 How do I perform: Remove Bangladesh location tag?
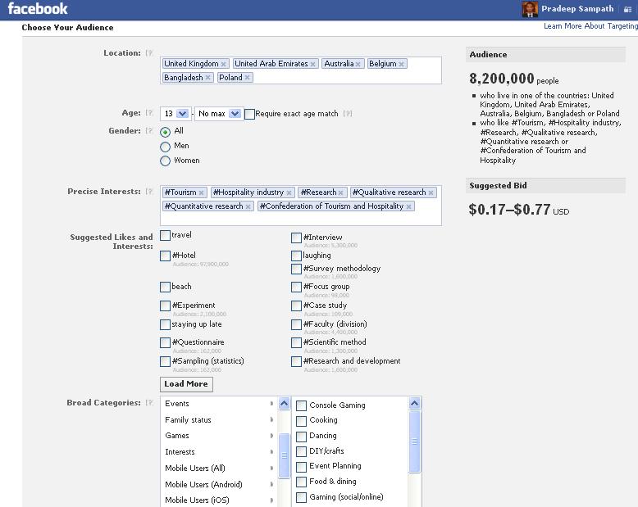(x=208, y=78)
